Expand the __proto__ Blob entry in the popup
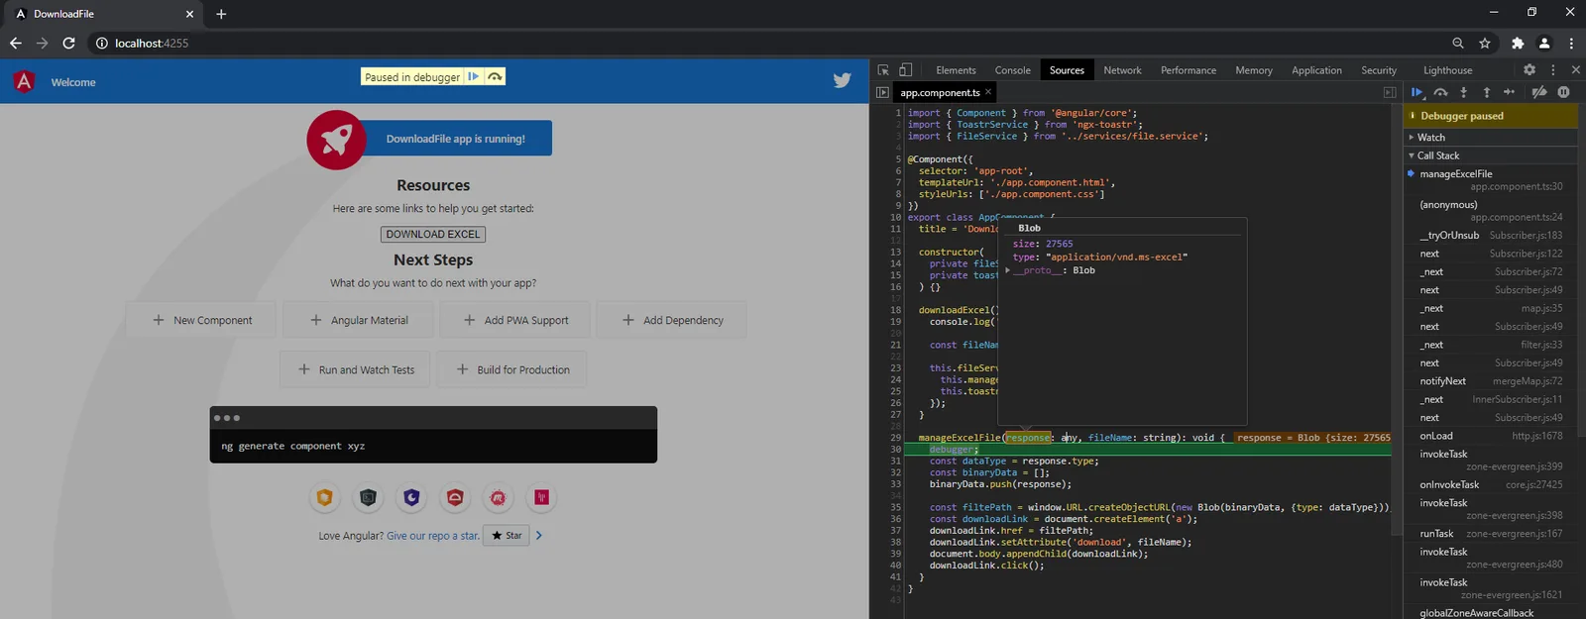Screen dimensions: 1586x619 click(x=1008, y=270)
